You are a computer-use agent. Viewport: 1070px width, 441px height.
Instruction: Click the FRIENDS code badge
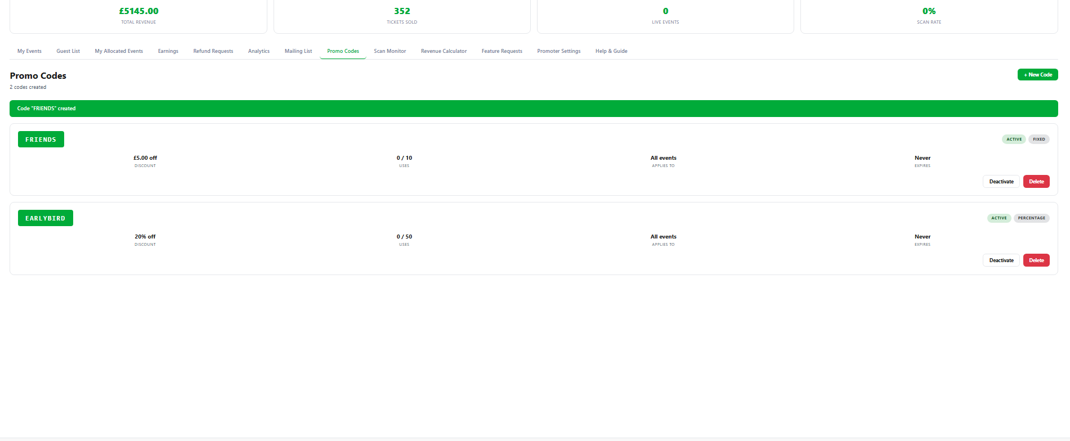click(41, 139)
